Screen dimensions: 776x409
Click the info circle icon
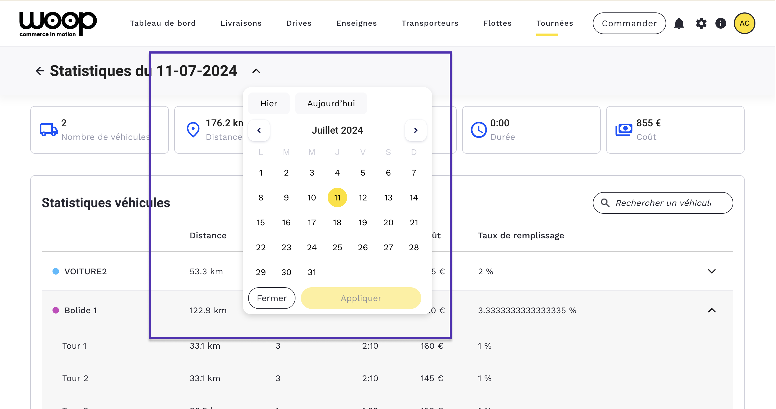pyautogui.click(x=721, y=23)
